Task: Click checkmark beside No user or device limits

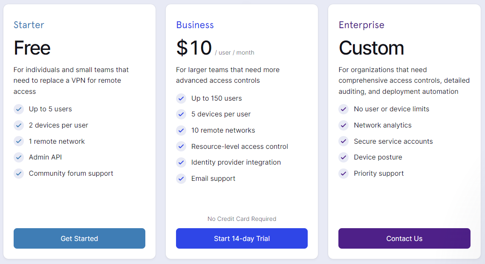Action: 344,109
